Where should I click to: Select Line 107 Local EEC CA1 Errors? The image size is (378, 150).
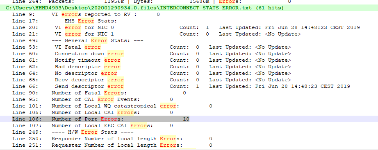[93, 125]
